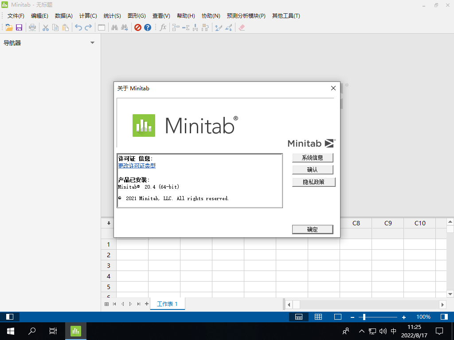Open the 图形(G) menu
Image resolution: width=454 pixels, height=340 pixels.
point(137,16)
